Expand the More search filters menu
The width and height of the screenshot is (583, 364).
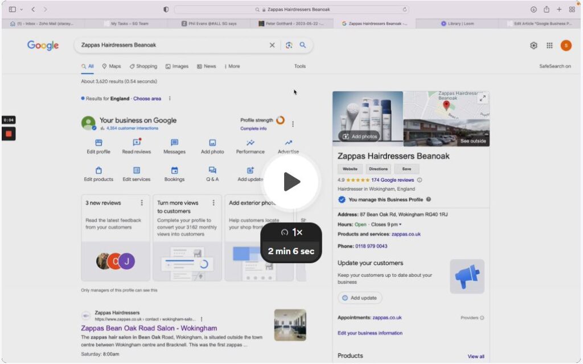232,66
